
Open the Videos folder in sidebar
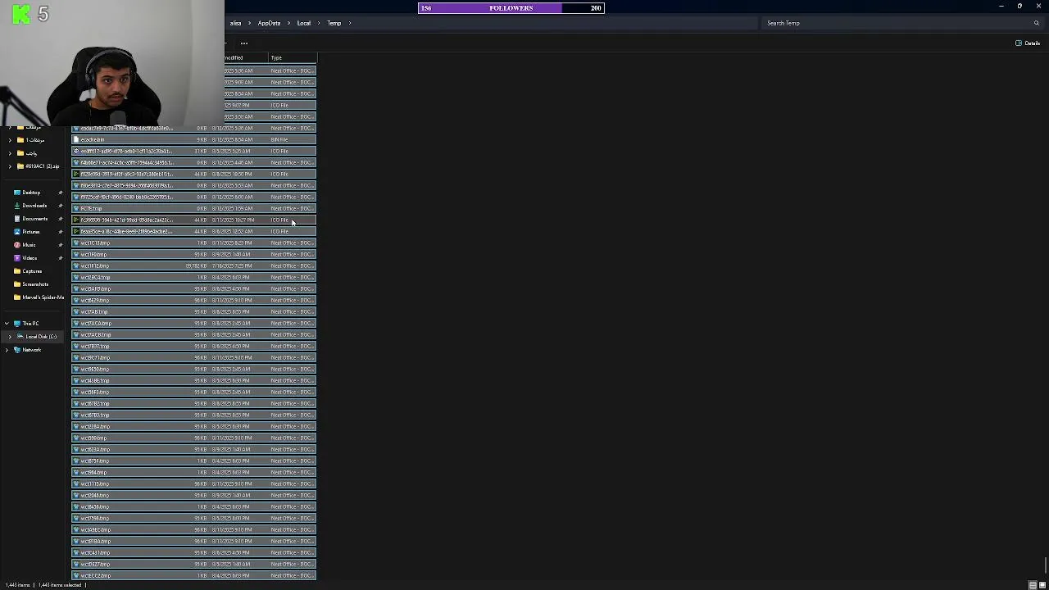[30, 258]
